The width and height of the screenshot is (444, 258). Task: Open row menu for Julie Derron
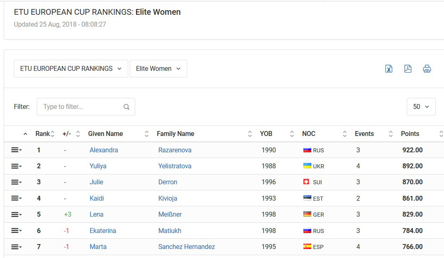16,182
